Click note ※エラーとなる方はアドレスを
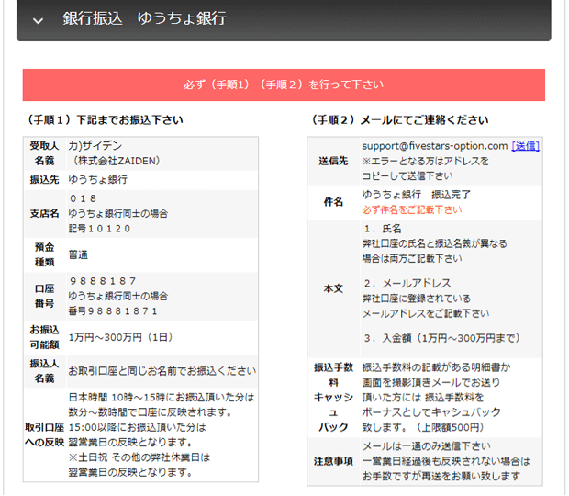569x496 pixels. (425, 161)
